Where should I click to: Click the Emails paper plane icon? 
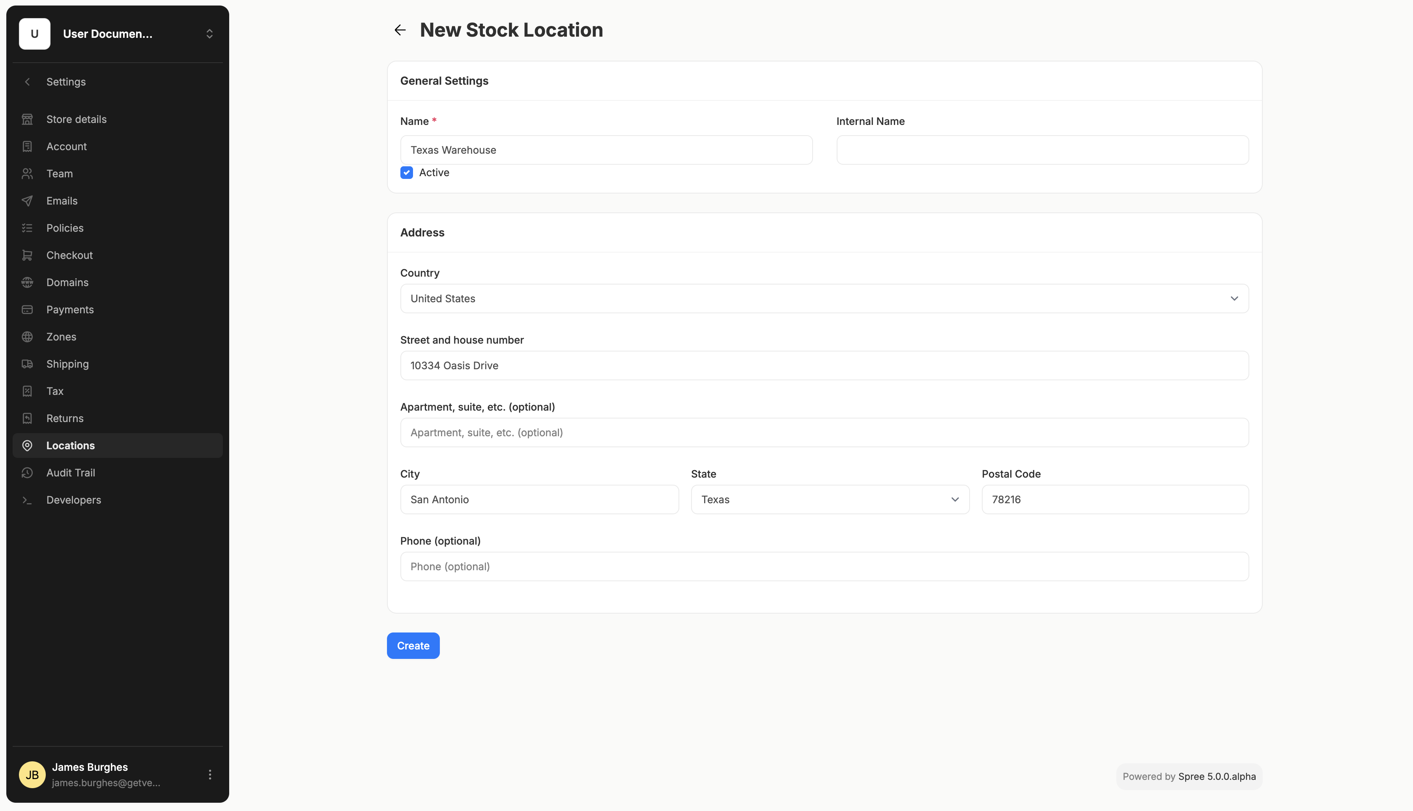[x=27, y=201]
